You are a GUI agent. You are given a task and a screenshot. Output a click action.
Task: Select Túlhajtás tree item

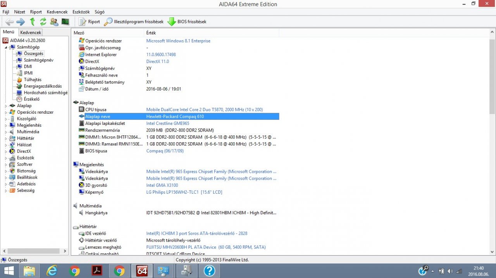33,80
